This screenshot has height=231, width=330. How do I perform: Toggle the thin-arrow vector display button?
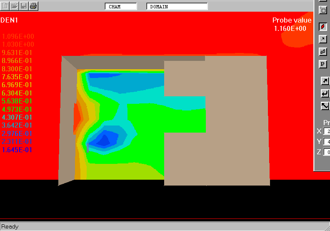[x=323, y=39]
